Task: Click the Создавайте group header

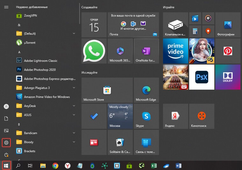Action: (89, 7)
